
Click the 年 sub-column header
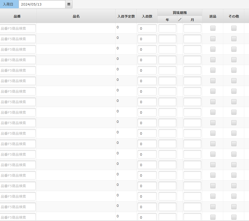pyautogui.click(x=167, y=20)
